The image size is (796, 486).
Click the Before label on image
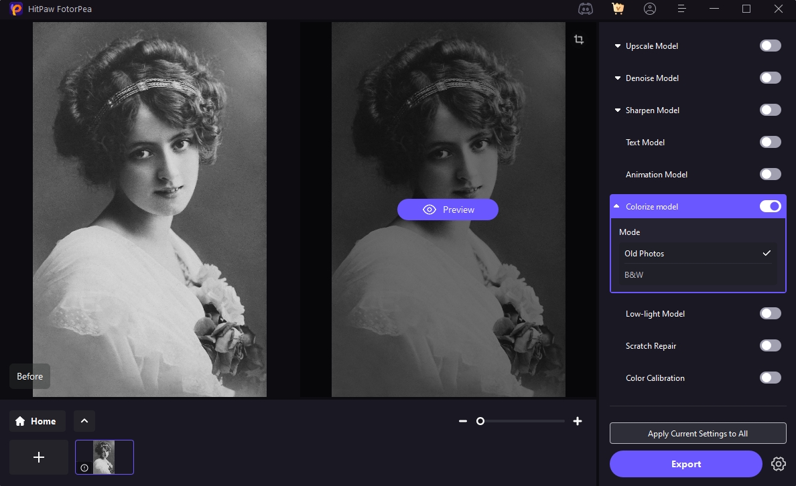(x=30, y=376)
